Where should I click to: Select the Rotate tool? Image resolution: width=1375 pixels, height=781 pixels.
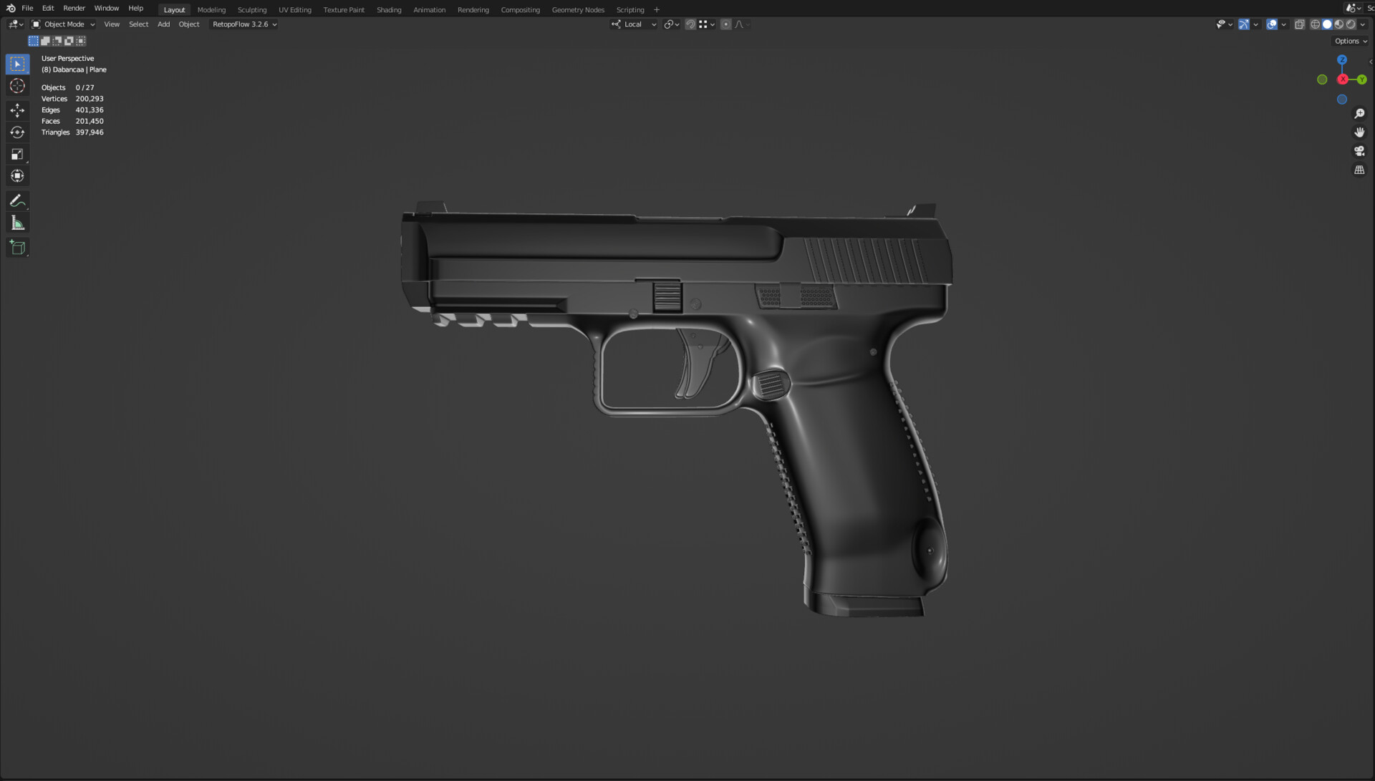(x=17, y=132)
